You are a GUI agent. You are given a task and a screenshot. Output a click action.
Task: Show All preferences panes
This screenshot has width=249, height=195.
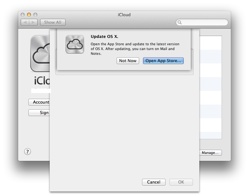53,22
